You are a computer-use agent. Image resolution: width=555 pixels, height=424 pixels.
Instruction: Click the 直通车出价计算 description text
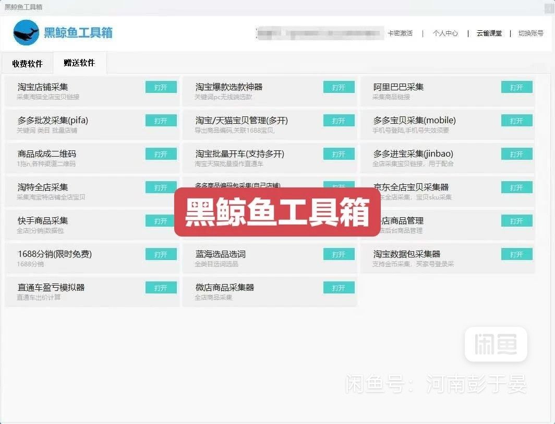(39, 297)
